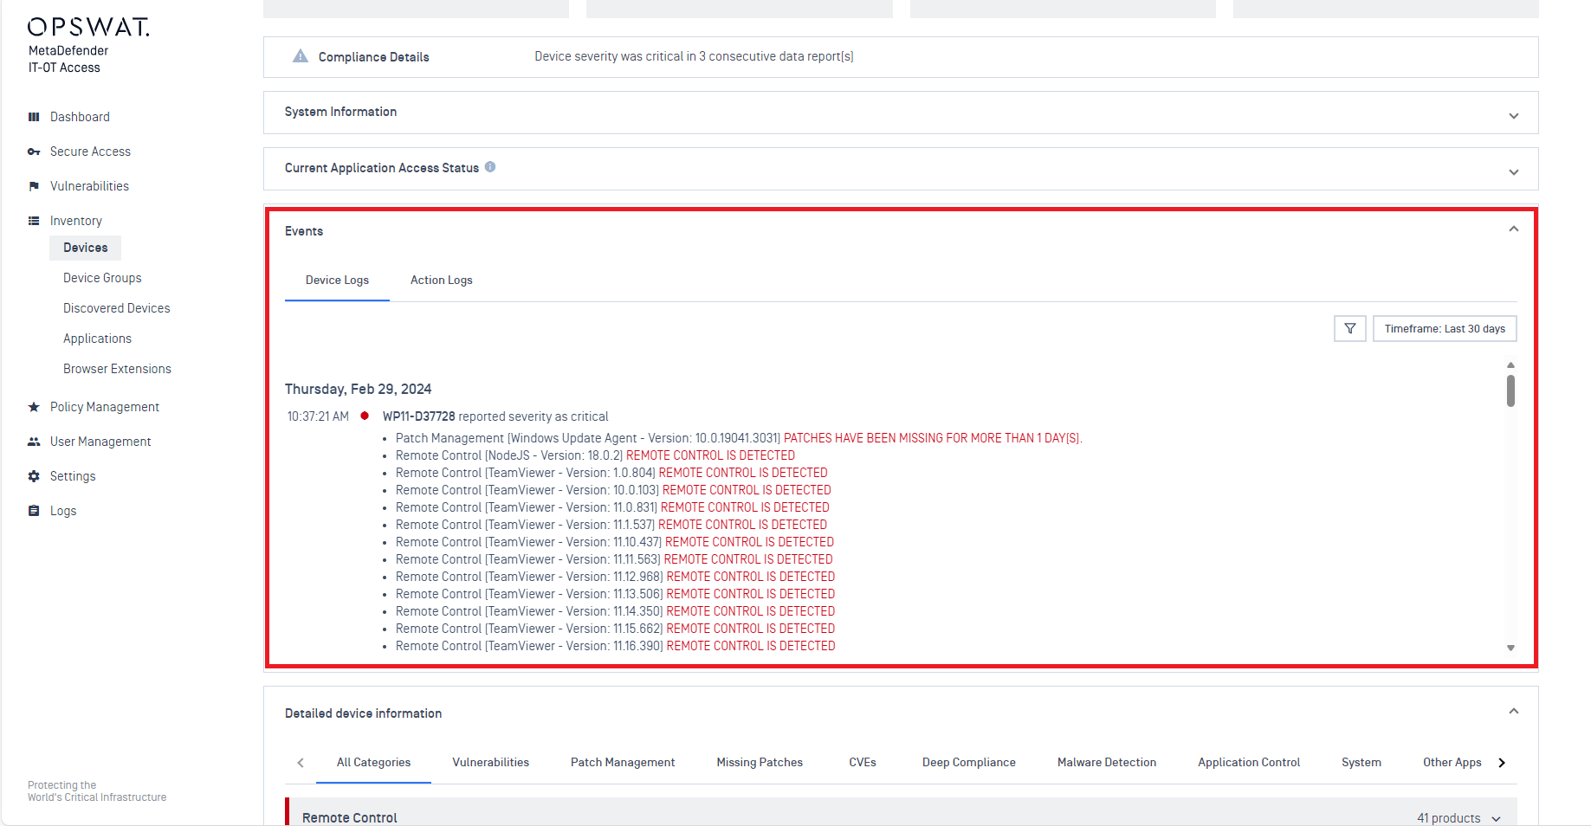Select the Vulnerabilities category tab

(x=490, y=763)
